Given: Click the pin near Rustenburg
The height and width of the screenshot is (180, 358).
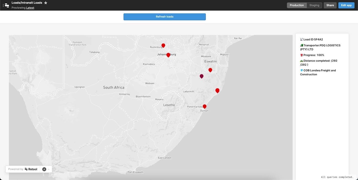Looking at the screenshot, I should click(x=163, y=45).
